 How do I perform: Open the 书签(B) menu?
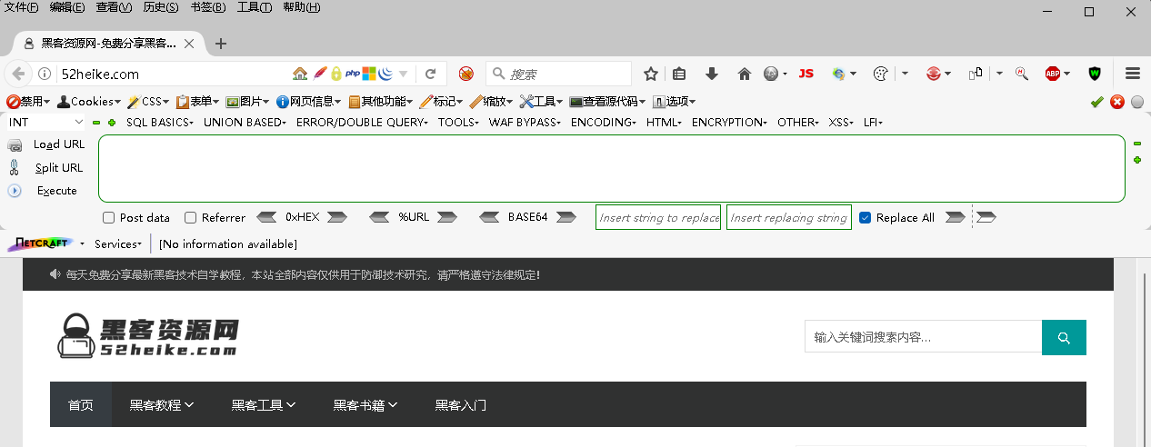click(208, 7)
